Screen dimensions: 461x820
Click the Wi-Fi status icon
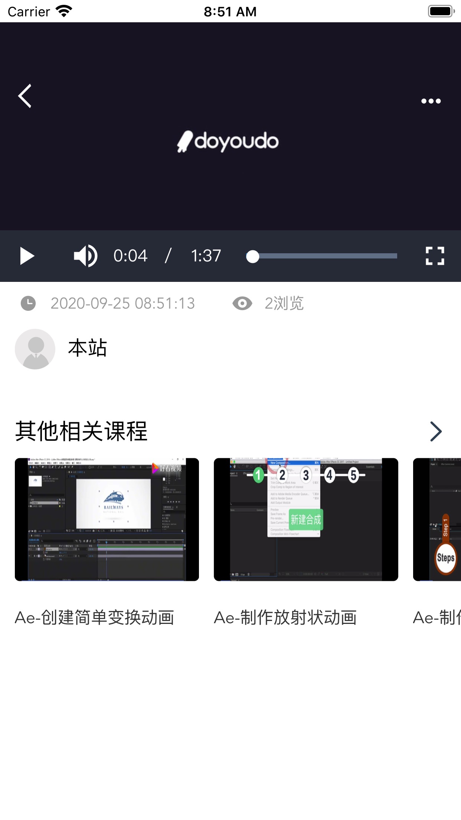pyautogui.click(x=64, y=12)
